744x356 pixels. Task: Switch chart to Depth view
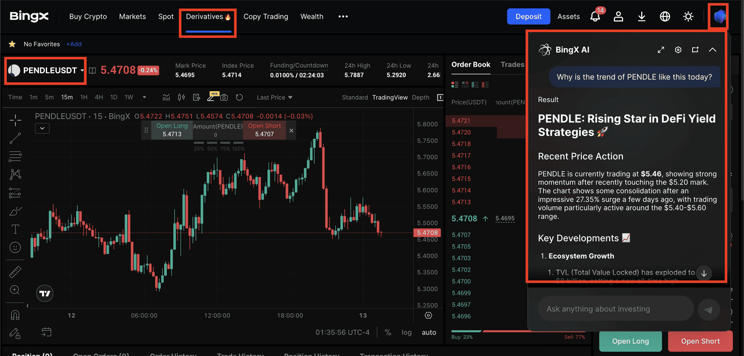click(420, 97)
